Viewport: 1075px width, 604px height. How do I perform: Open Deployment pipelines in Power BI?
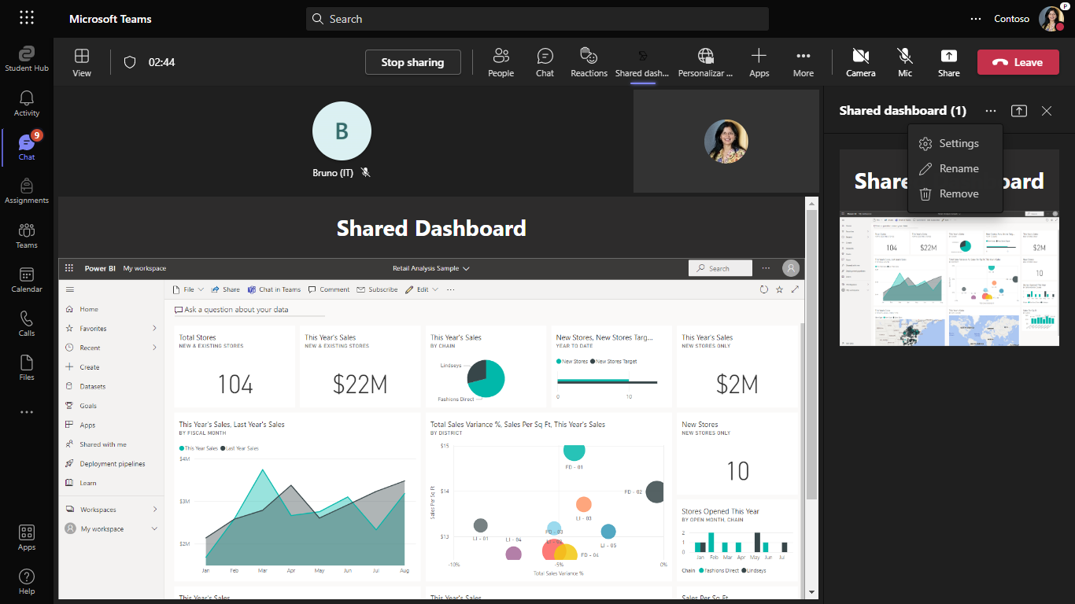(112, 464)
